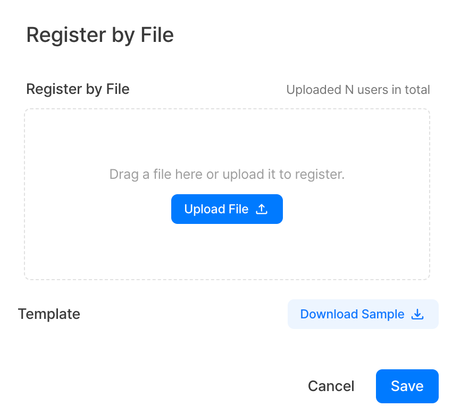Dismiss the dialog using the Cancel text button
452x416 pixels.
[x=331, y=386]
